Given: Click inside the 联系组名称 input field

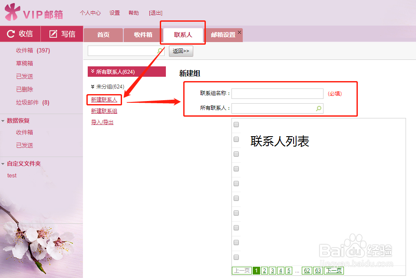Looking at the screenshot, I should 277,93.
